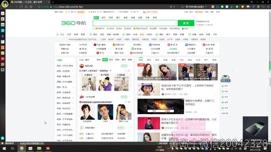This screenshot has width=271, height=152.
Task: Click in the 360 search input field
Action: click(134, 23)
